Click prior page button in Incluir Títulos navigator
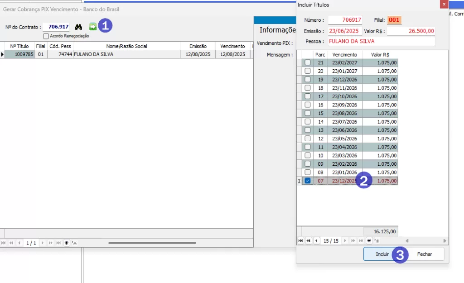The width and height of the screenshot is (464, 283). click(308, 241)
